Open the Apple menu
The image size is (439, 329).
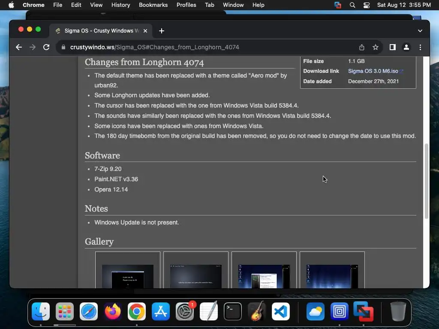(x=11, y=5)
